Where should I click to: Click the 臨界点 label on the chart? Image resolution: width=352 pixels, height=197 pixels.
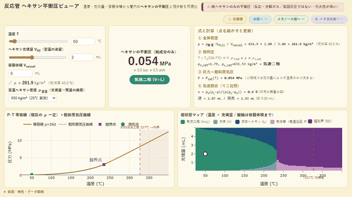96,160
